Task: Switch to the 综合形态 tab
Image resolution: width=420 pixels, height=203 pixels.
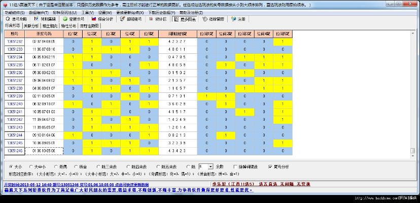Action: tap(13, 26)
